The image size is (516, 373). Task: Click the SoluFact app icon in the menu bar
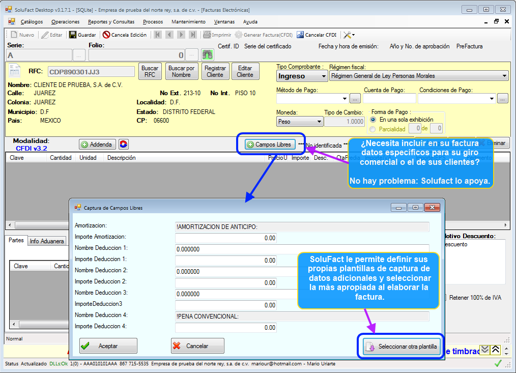[12, 21]
